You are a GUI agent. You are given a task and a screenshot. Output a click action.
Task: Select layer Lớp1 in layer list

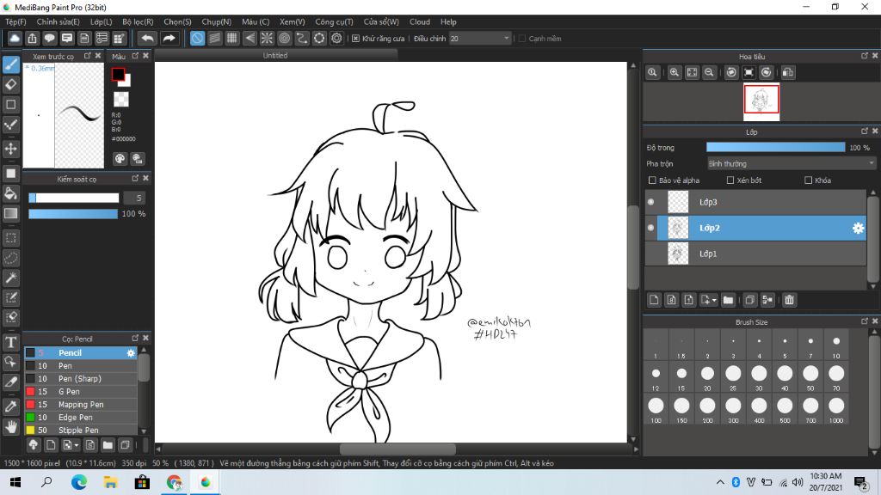755,254
